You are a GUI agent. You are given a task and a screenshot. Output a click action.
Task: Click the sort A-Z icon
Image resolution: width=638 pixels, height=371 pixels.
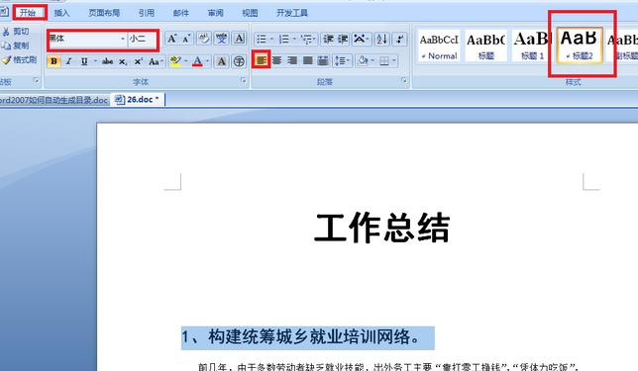pyautogui.click(x=382, y=39)
